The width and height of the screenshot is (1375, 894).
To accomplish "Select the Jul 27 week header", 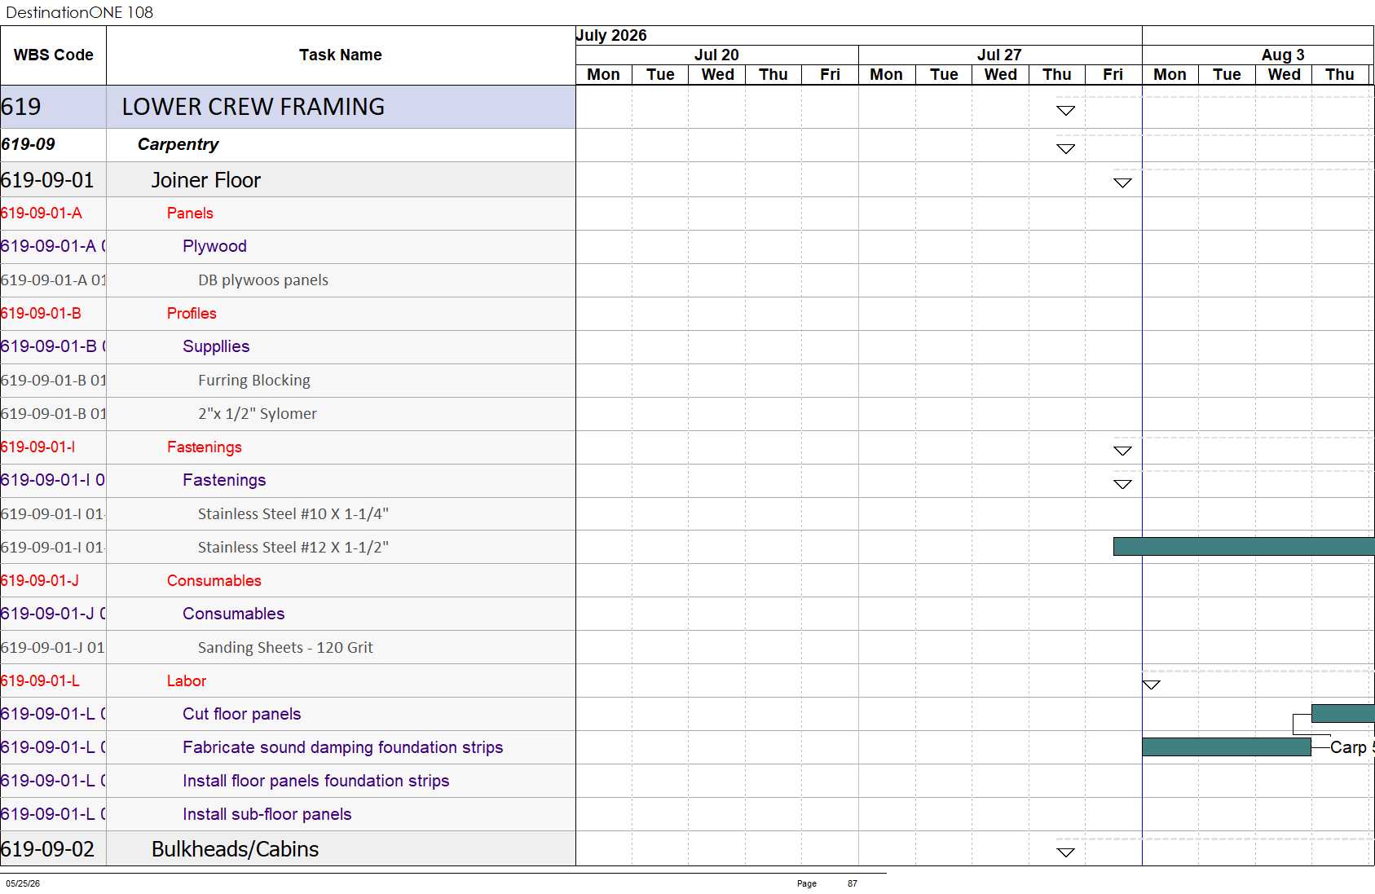I will pyautogui.click(x=1000, y=55).
